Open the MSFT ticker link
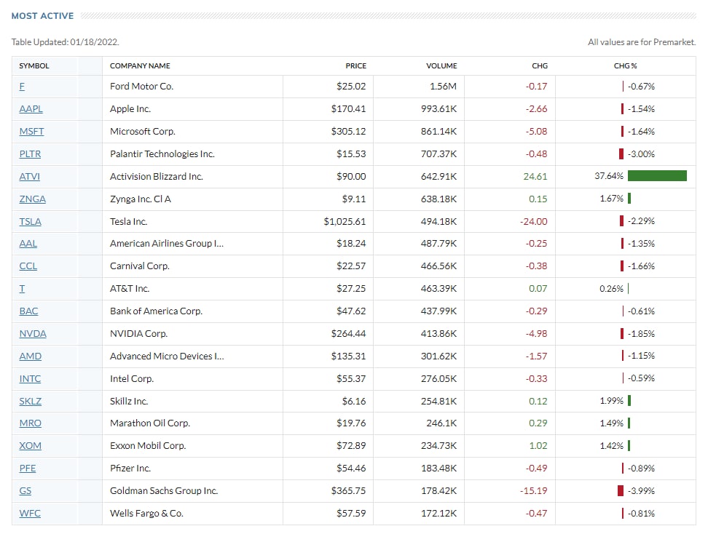 pos(31,132)
